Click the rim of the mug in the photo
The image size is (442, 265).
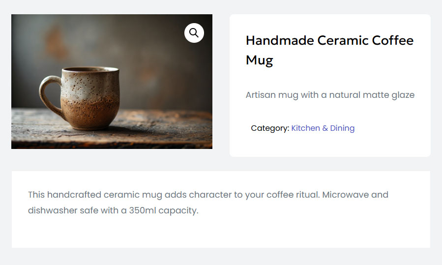[x=90, y=70]
